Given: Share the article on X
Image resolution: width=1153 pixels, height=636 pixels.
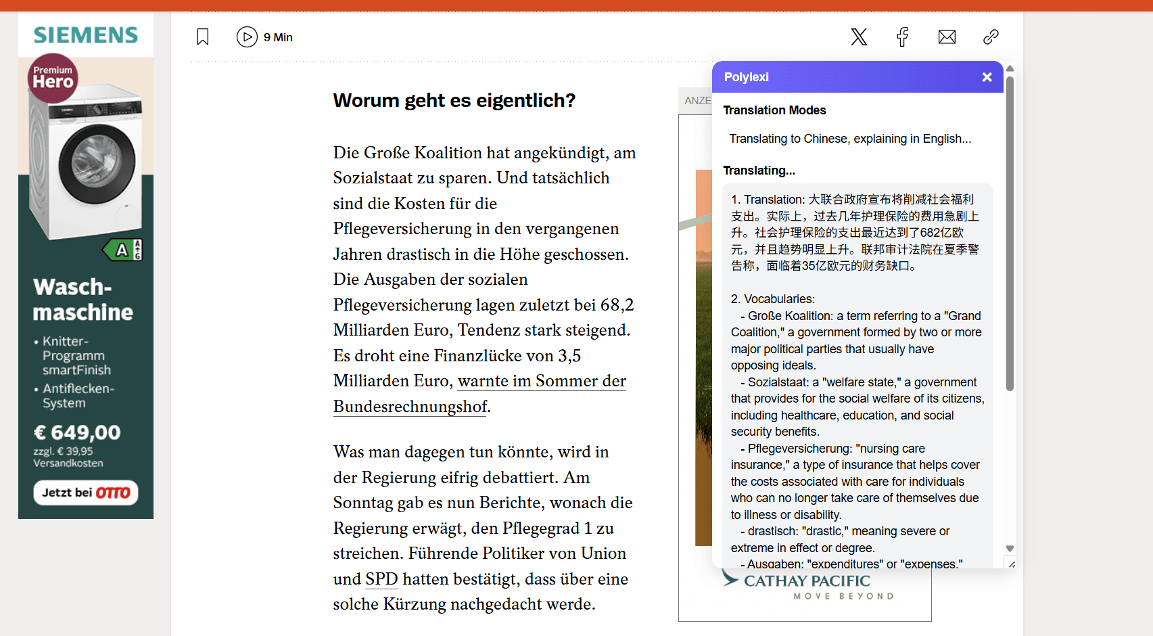Looking at the screenshot, I should [x=858, y=37].
